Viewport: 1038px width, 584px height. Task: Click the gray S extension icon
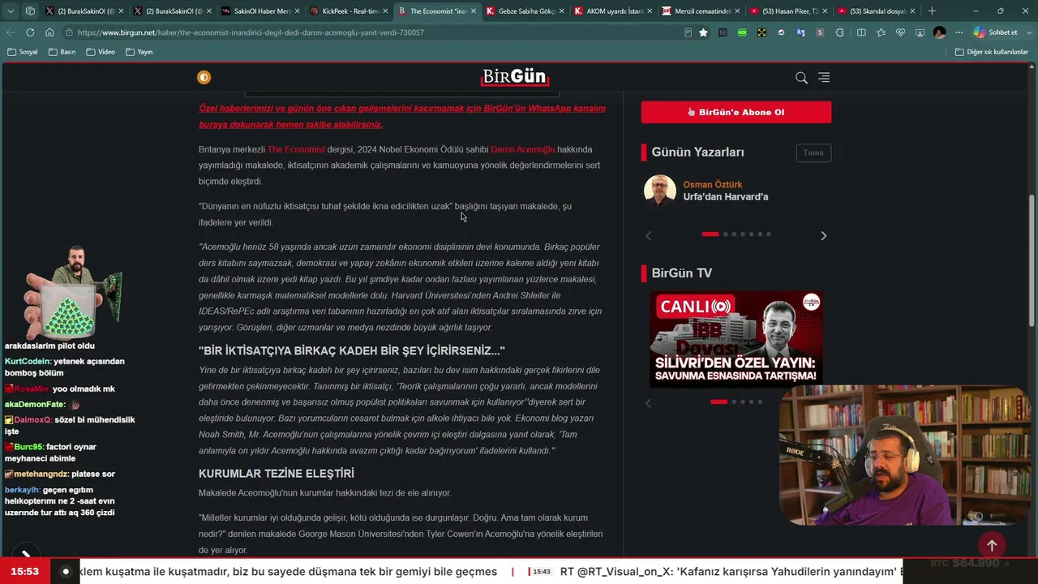(820, 32)
